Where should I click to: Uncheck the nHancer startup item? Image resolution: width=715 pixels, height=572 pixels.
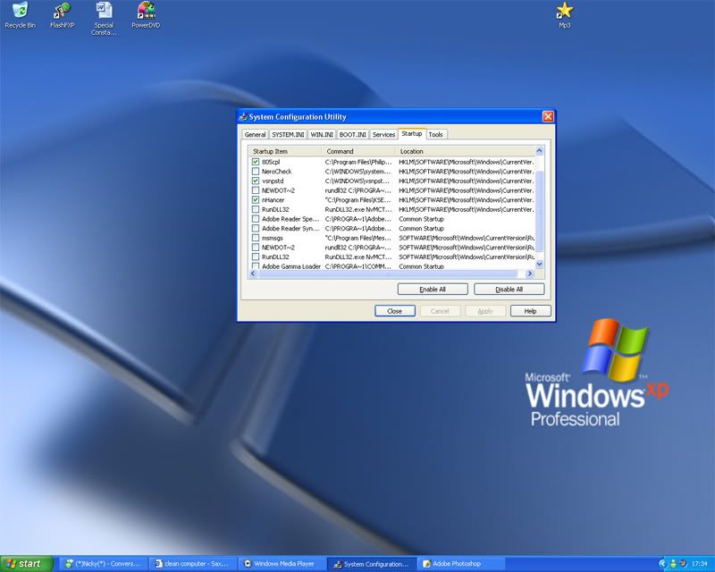tap(256, 200)
